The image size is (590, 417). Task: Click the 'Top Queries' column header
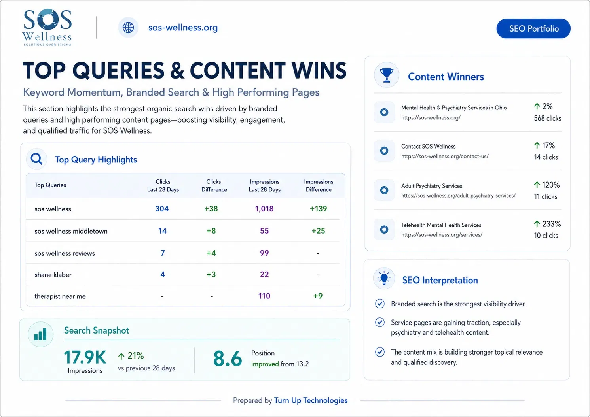[x=50, y=185]
